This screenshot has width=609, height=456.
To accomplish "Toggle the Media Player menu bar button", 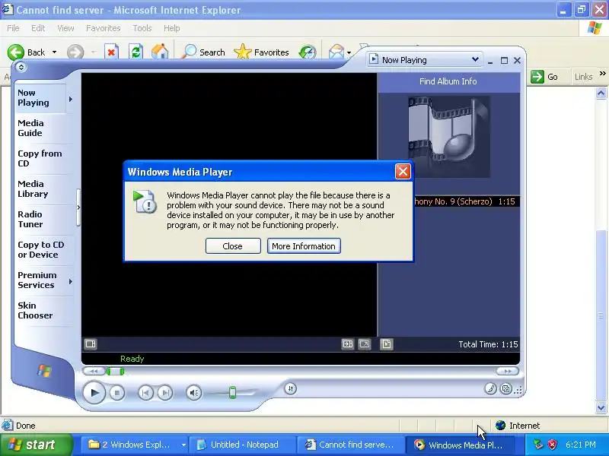I will point(21,67).
